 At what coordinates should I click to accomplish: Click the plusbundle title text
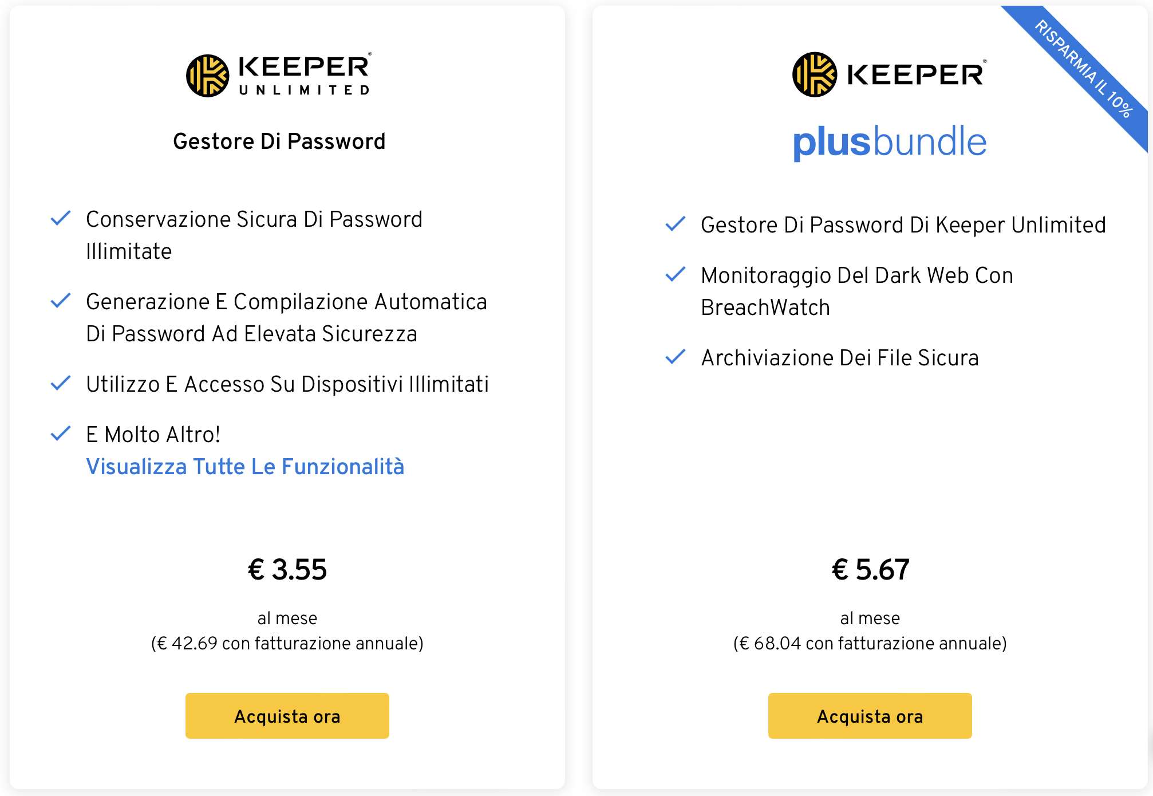[x=890, y=142]
